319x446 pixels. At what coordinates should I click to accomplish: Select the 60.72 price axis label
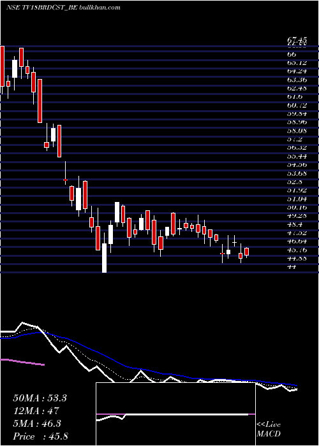297,105
